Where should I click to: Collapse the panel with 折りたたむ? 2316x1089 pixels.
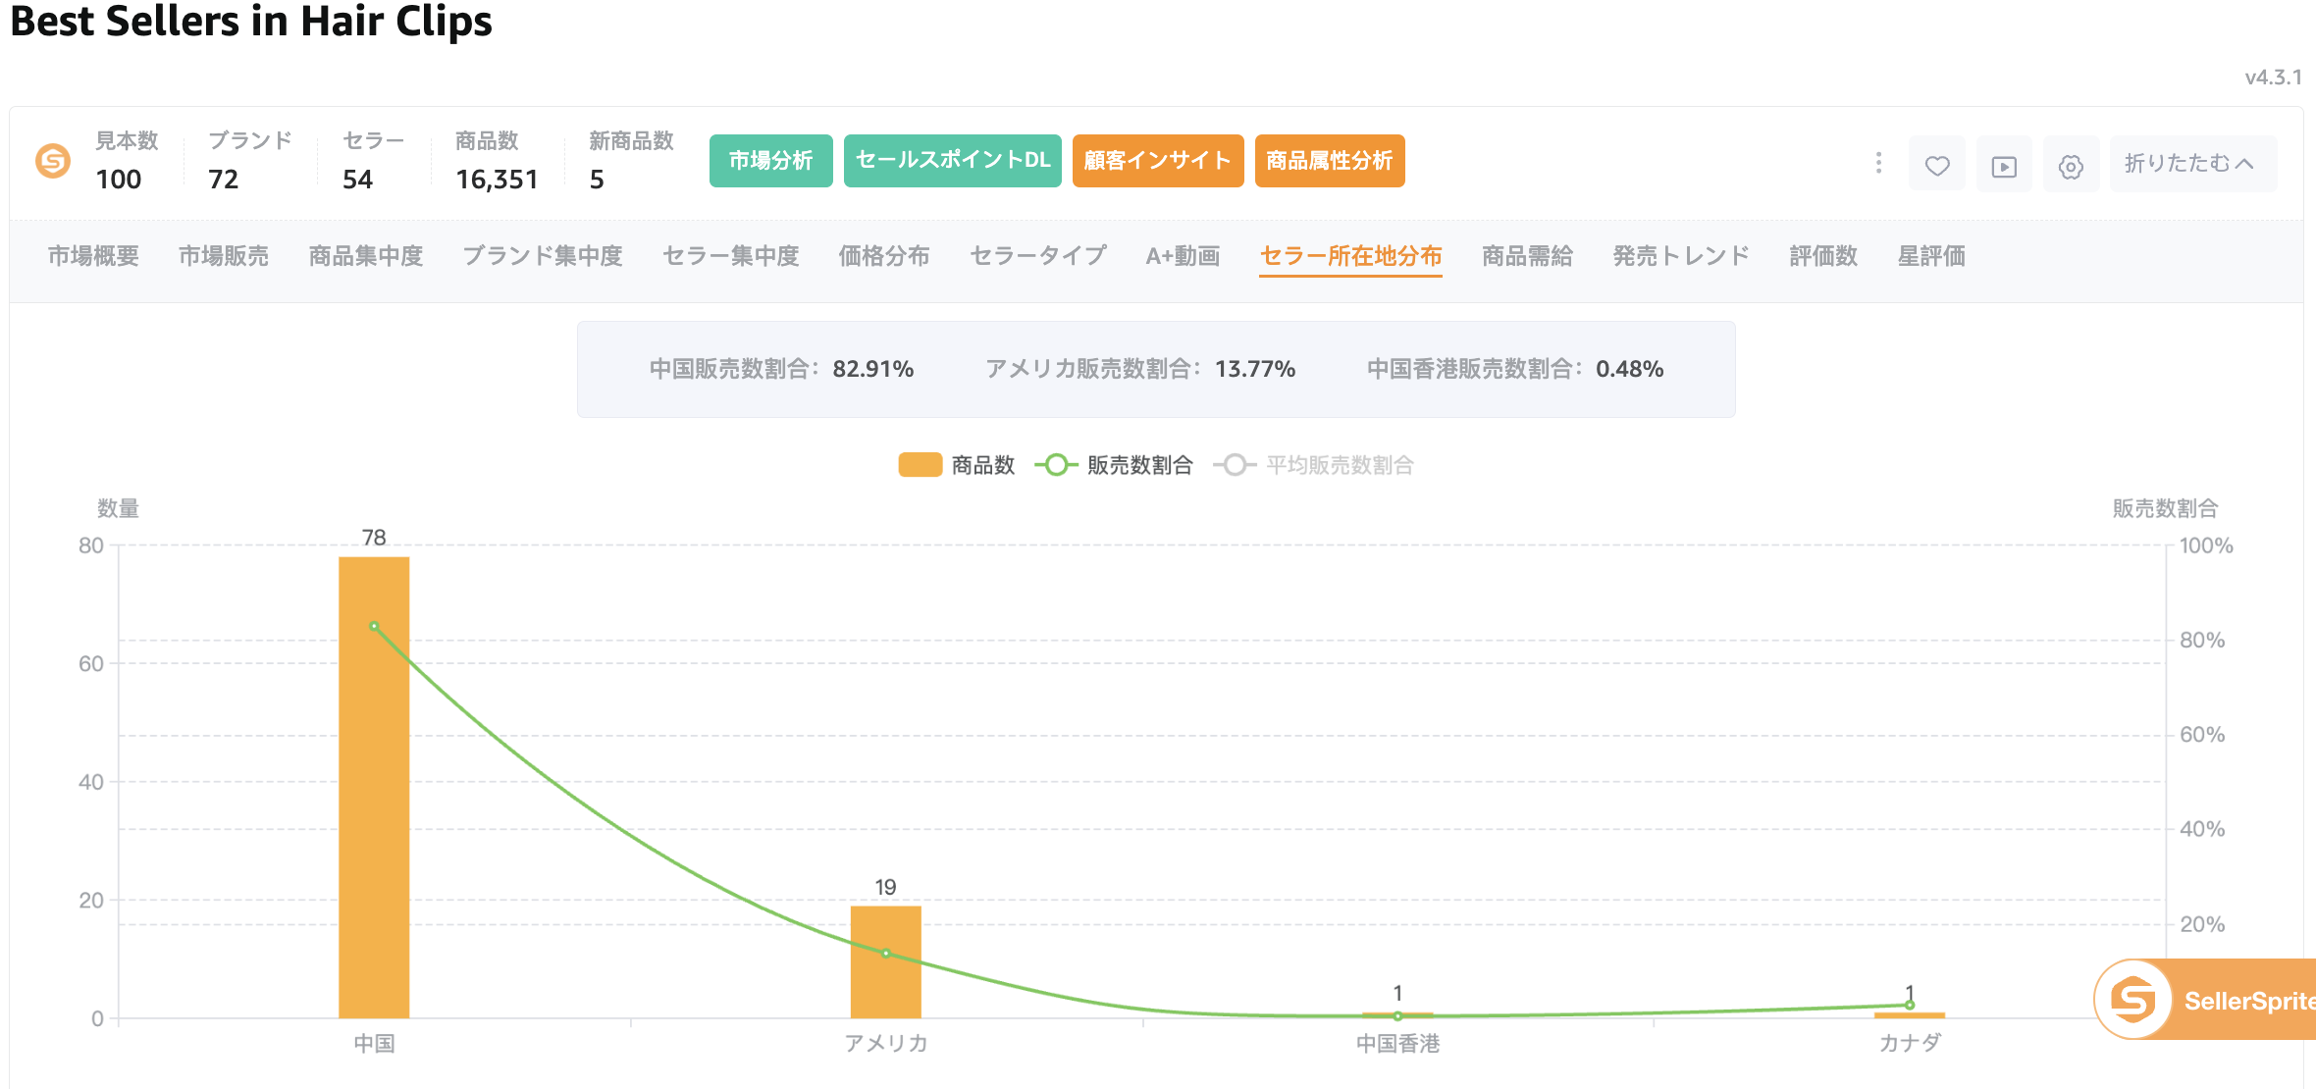coord(2192,164)
